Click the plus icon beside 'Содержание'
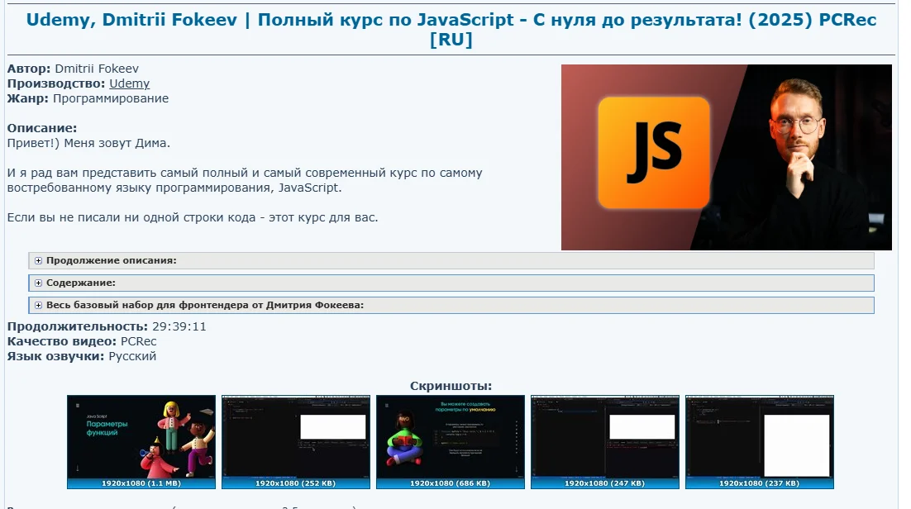 pyautogui.click(x=38, y=283)
